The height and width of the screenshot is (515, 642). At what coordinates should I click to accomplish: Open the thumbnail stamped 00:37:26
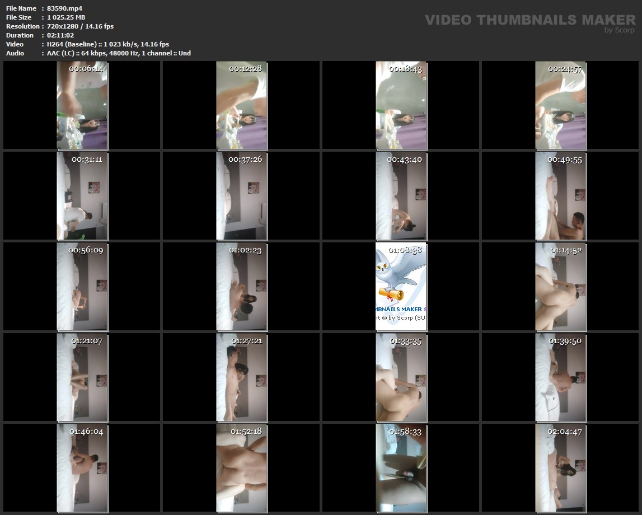[x=242, y=196]
